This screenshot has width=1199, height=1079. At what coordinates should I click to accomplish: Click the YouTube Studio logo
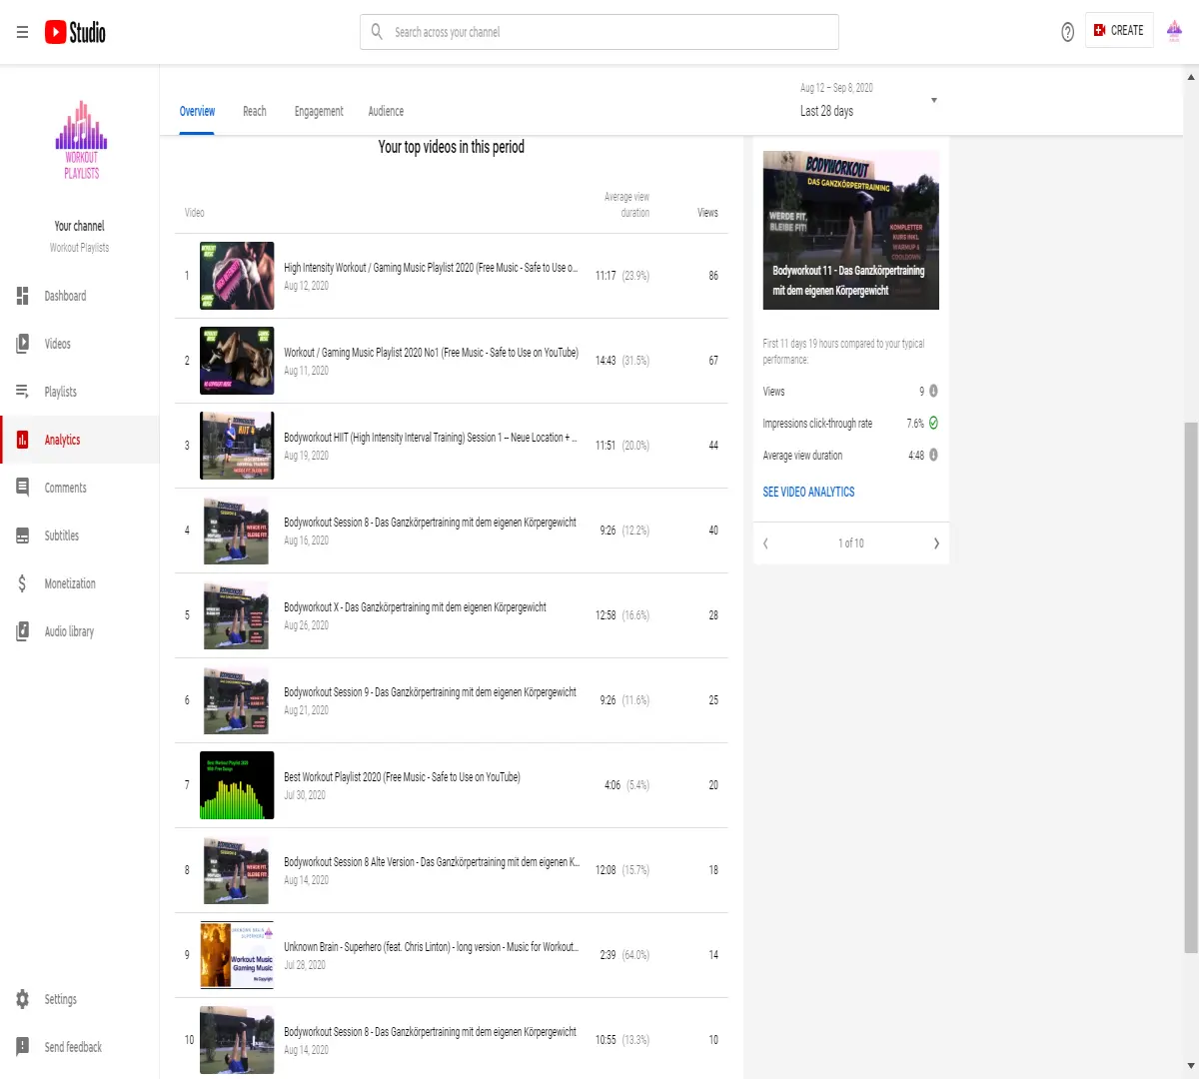(x=75, y=32)
